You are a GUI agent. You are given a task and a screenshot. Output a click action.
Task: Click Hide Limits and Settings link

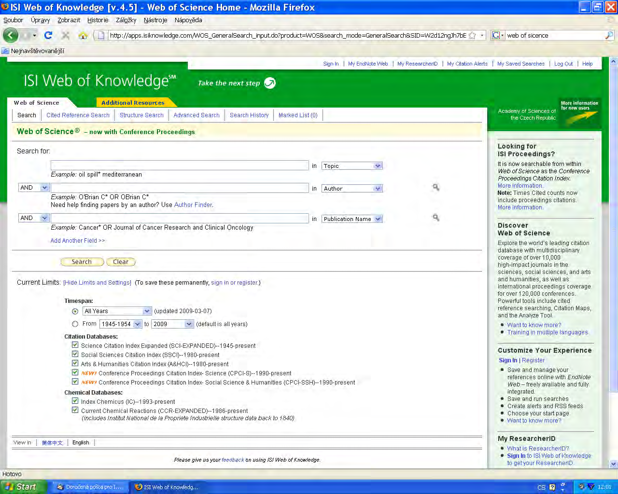click(98, 283)
